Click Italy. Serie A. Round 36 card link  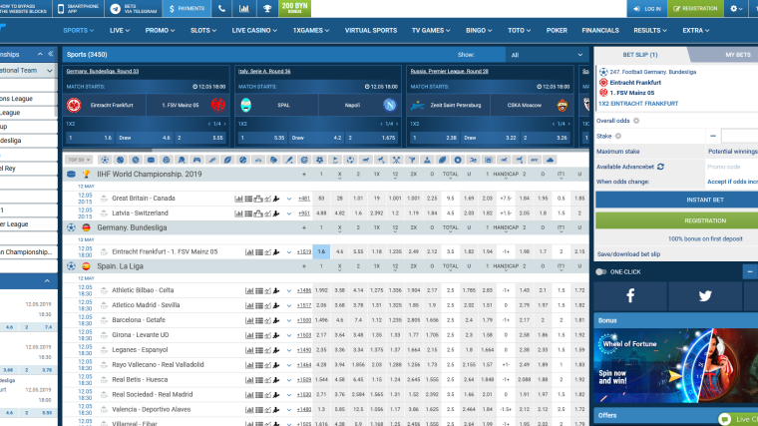264,71
